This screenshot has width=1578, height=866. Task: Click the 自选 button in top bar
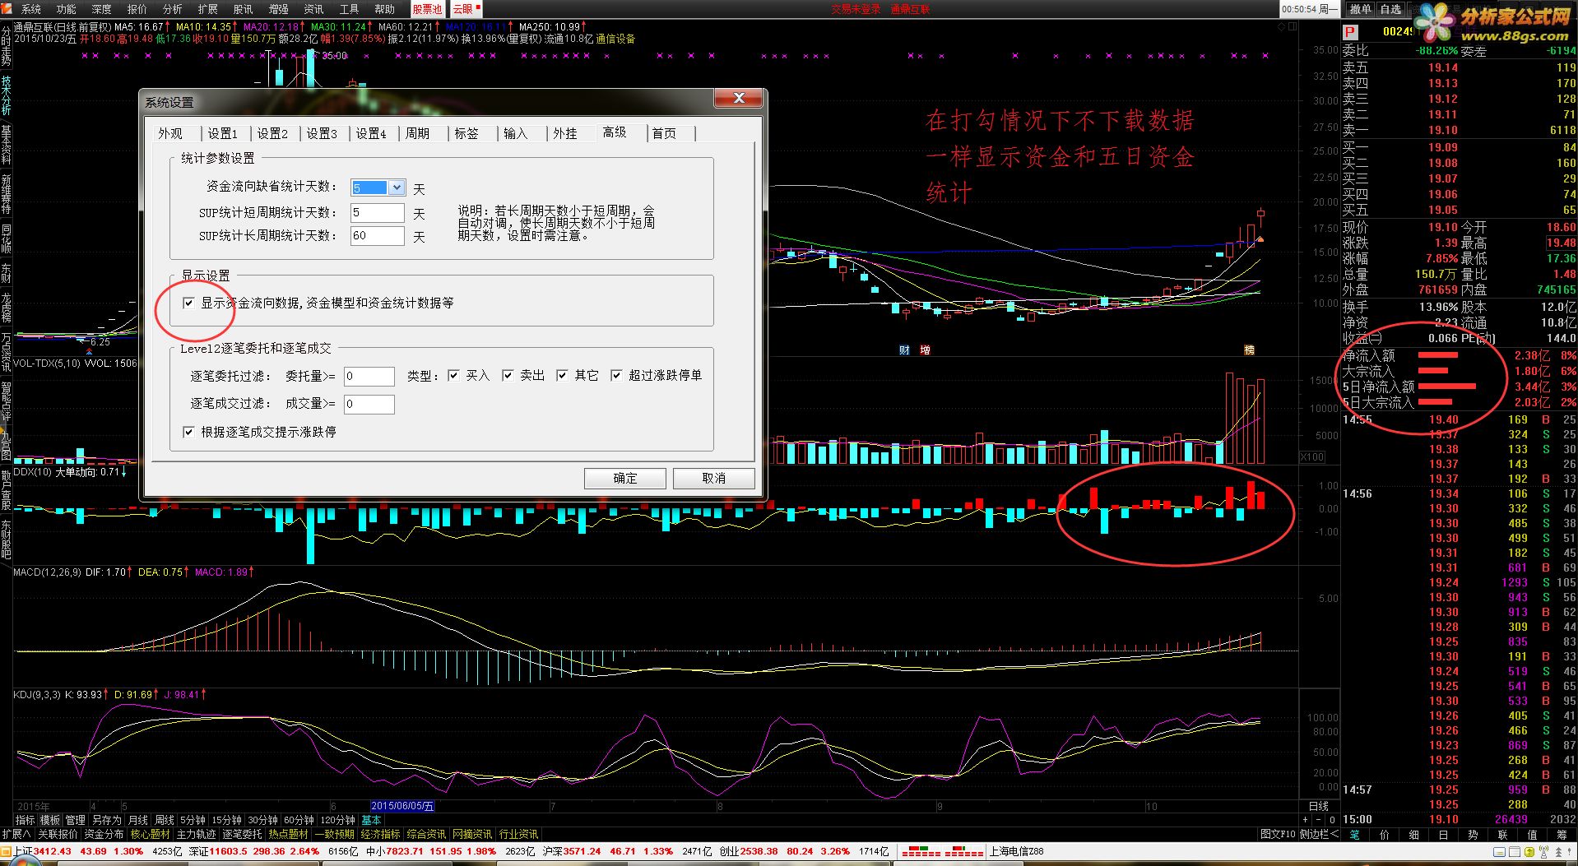1391,9
